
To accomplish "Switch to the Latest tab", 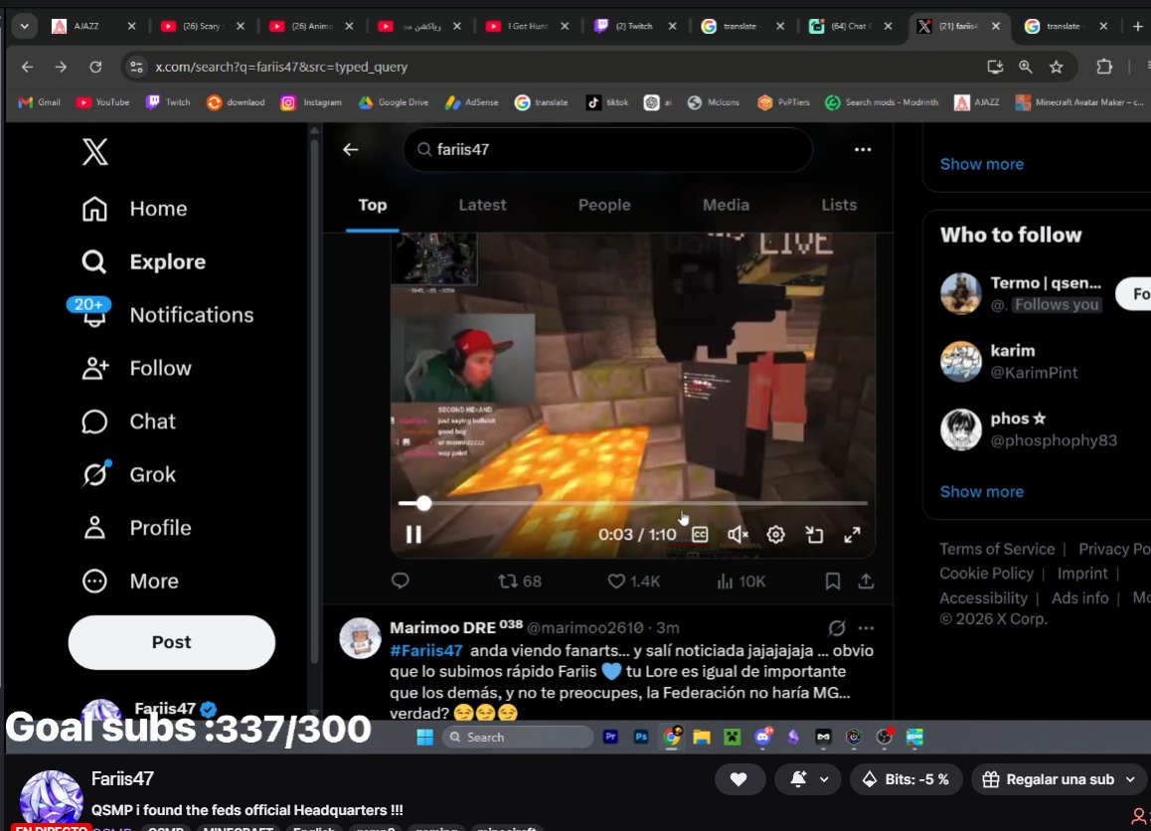I will (482, 205).
